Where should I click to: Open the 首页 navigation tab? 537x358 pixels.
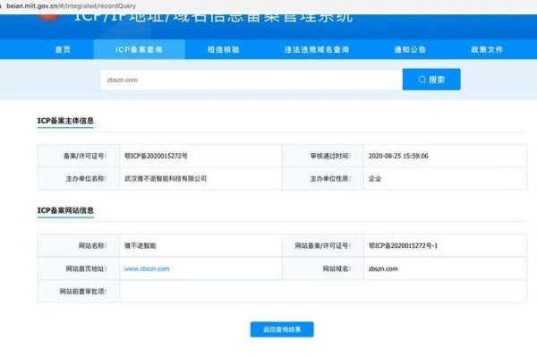63,49
